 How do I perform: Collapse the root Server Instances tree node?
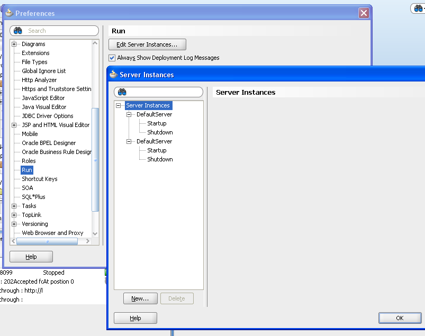point(119,105)
